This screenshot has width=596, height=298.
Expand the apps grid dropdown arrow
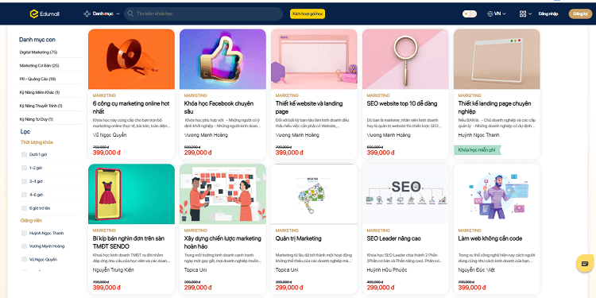tap(530, 14)
